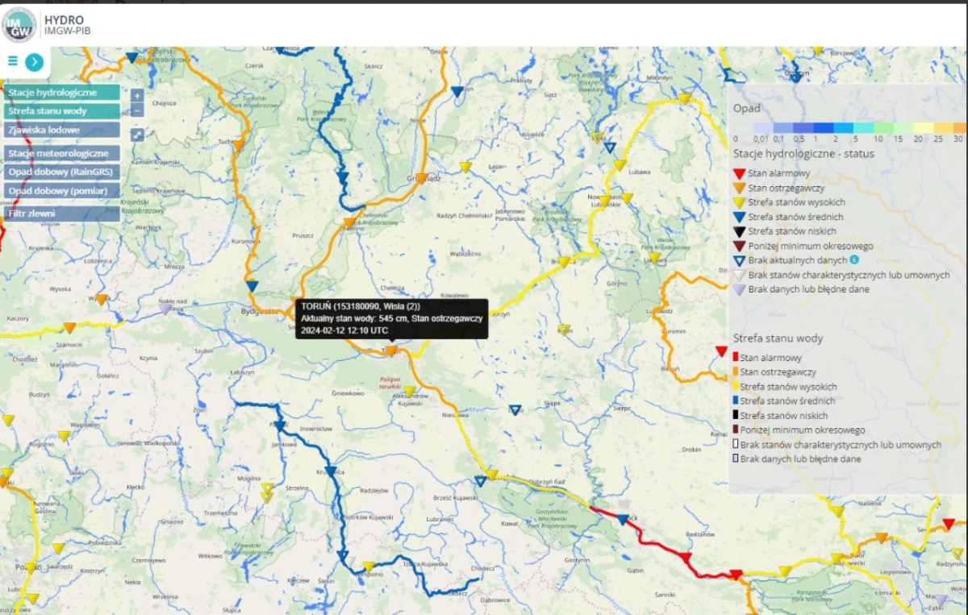Click the Strefa stanu wody legend heading
The width and height of the screenshot is (968, 615).
tap(778, 338)
